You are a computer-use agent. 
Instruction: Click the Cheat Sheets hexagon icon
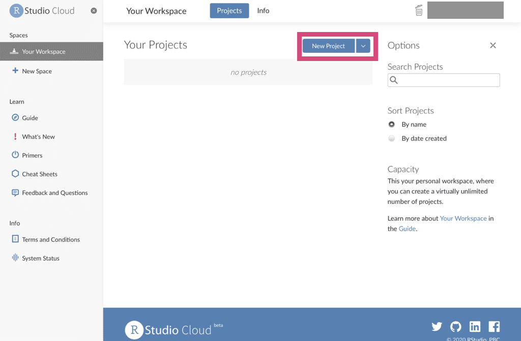point(15,174)
